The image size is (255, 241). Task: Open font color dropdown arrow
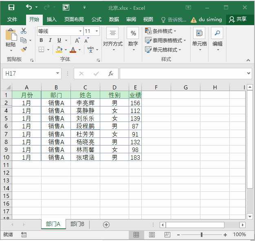pos(80,50)
